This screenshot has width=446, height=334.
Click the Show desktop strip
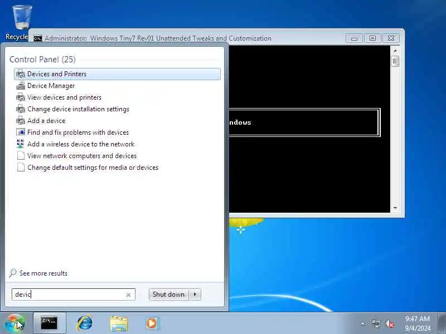442,323
